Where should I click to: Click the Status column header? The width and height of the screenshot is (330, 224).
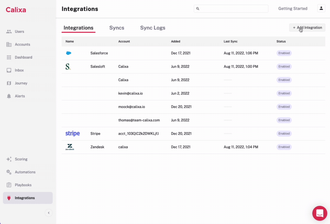click(x=281, y=42)
